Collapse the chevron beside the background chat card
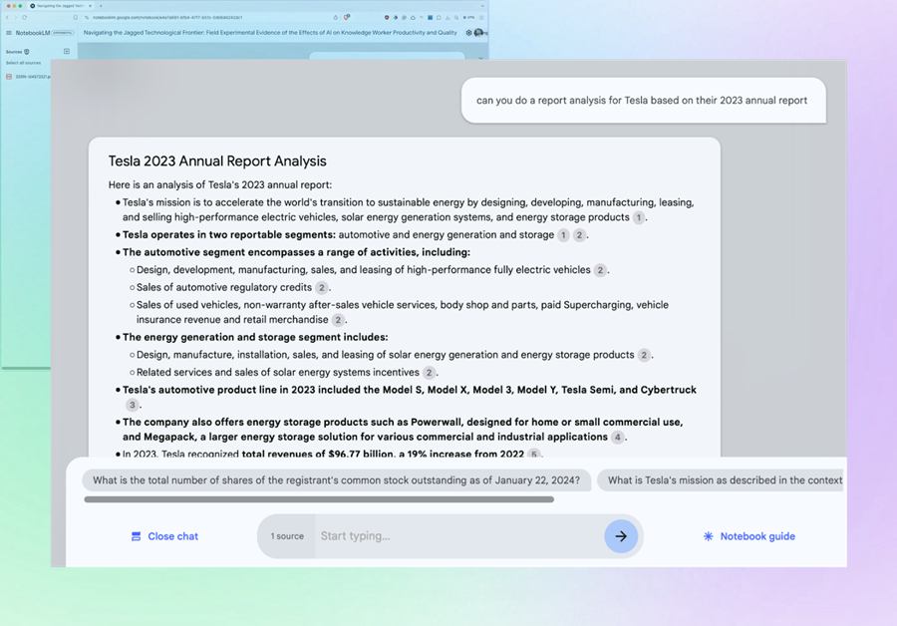The height and width of the screenshot is (626, 897). pyautogui.click(x=480, y=57)
